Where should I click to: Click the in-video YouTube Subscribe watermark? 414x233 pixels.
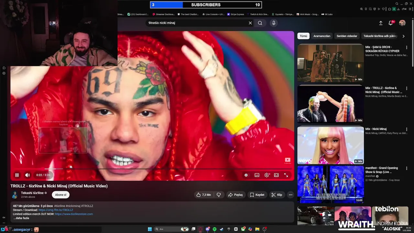coord(288,161)
